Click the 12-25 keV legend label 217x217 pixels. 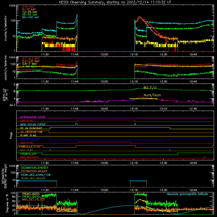[x=30, y=12]
